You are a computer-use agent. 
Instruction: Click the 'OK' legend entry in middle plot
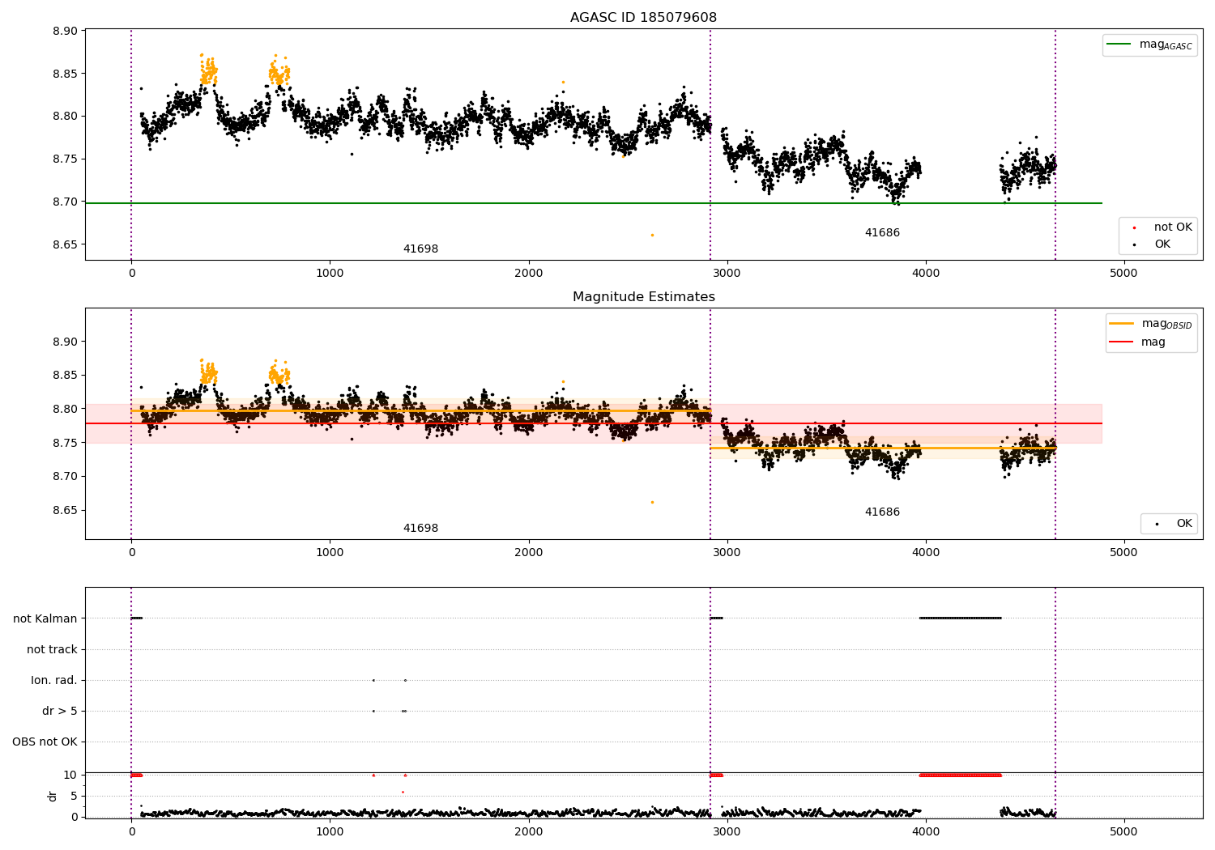(1169, 524)
